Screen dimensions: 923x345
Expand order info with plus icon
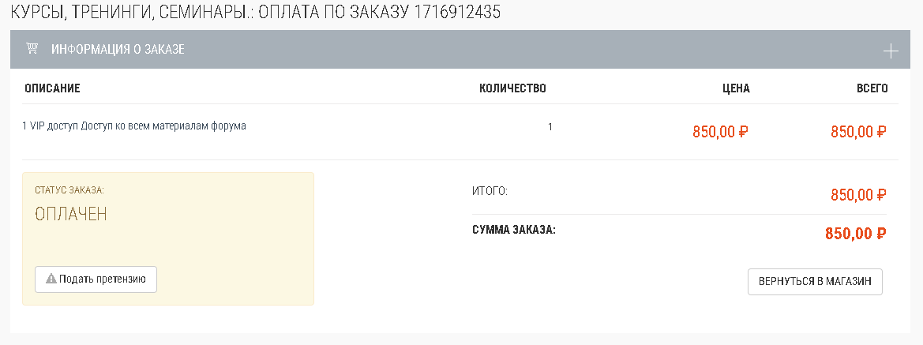(x=891, y=51)
